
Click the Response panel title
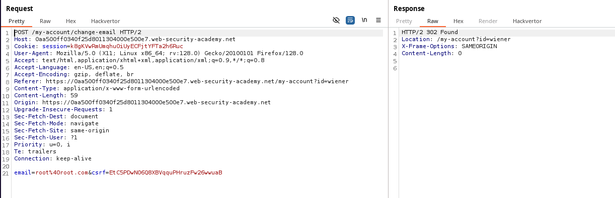409,9
